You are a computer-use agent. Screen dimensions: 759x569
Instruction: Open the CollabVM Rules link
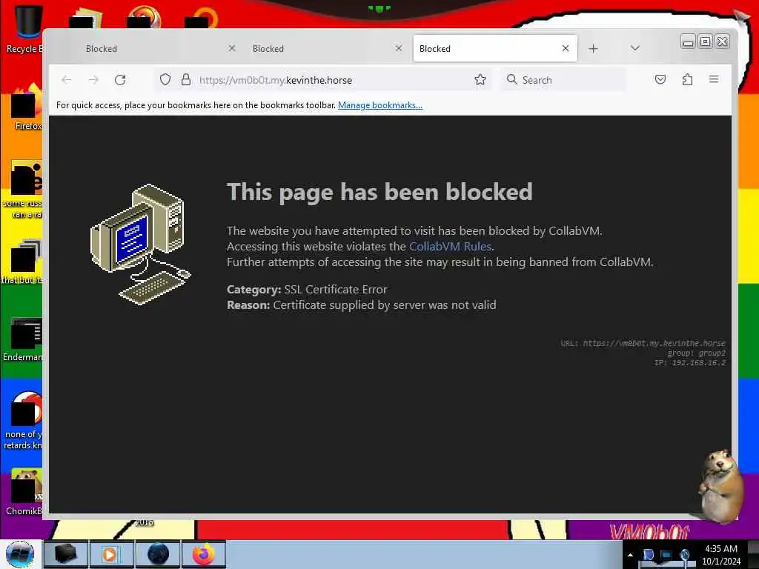450,246
